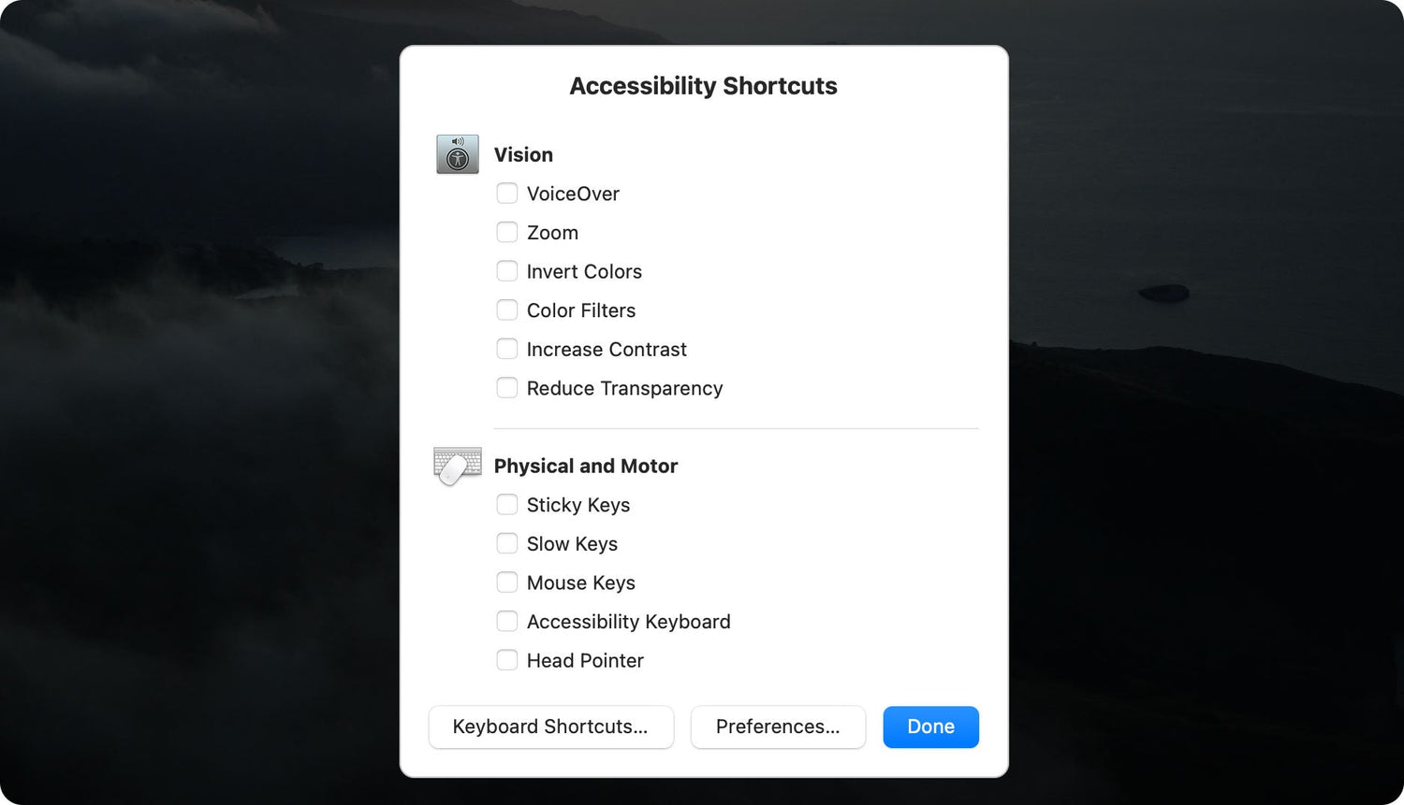Select the Vision section heading

tap(523, 154)
